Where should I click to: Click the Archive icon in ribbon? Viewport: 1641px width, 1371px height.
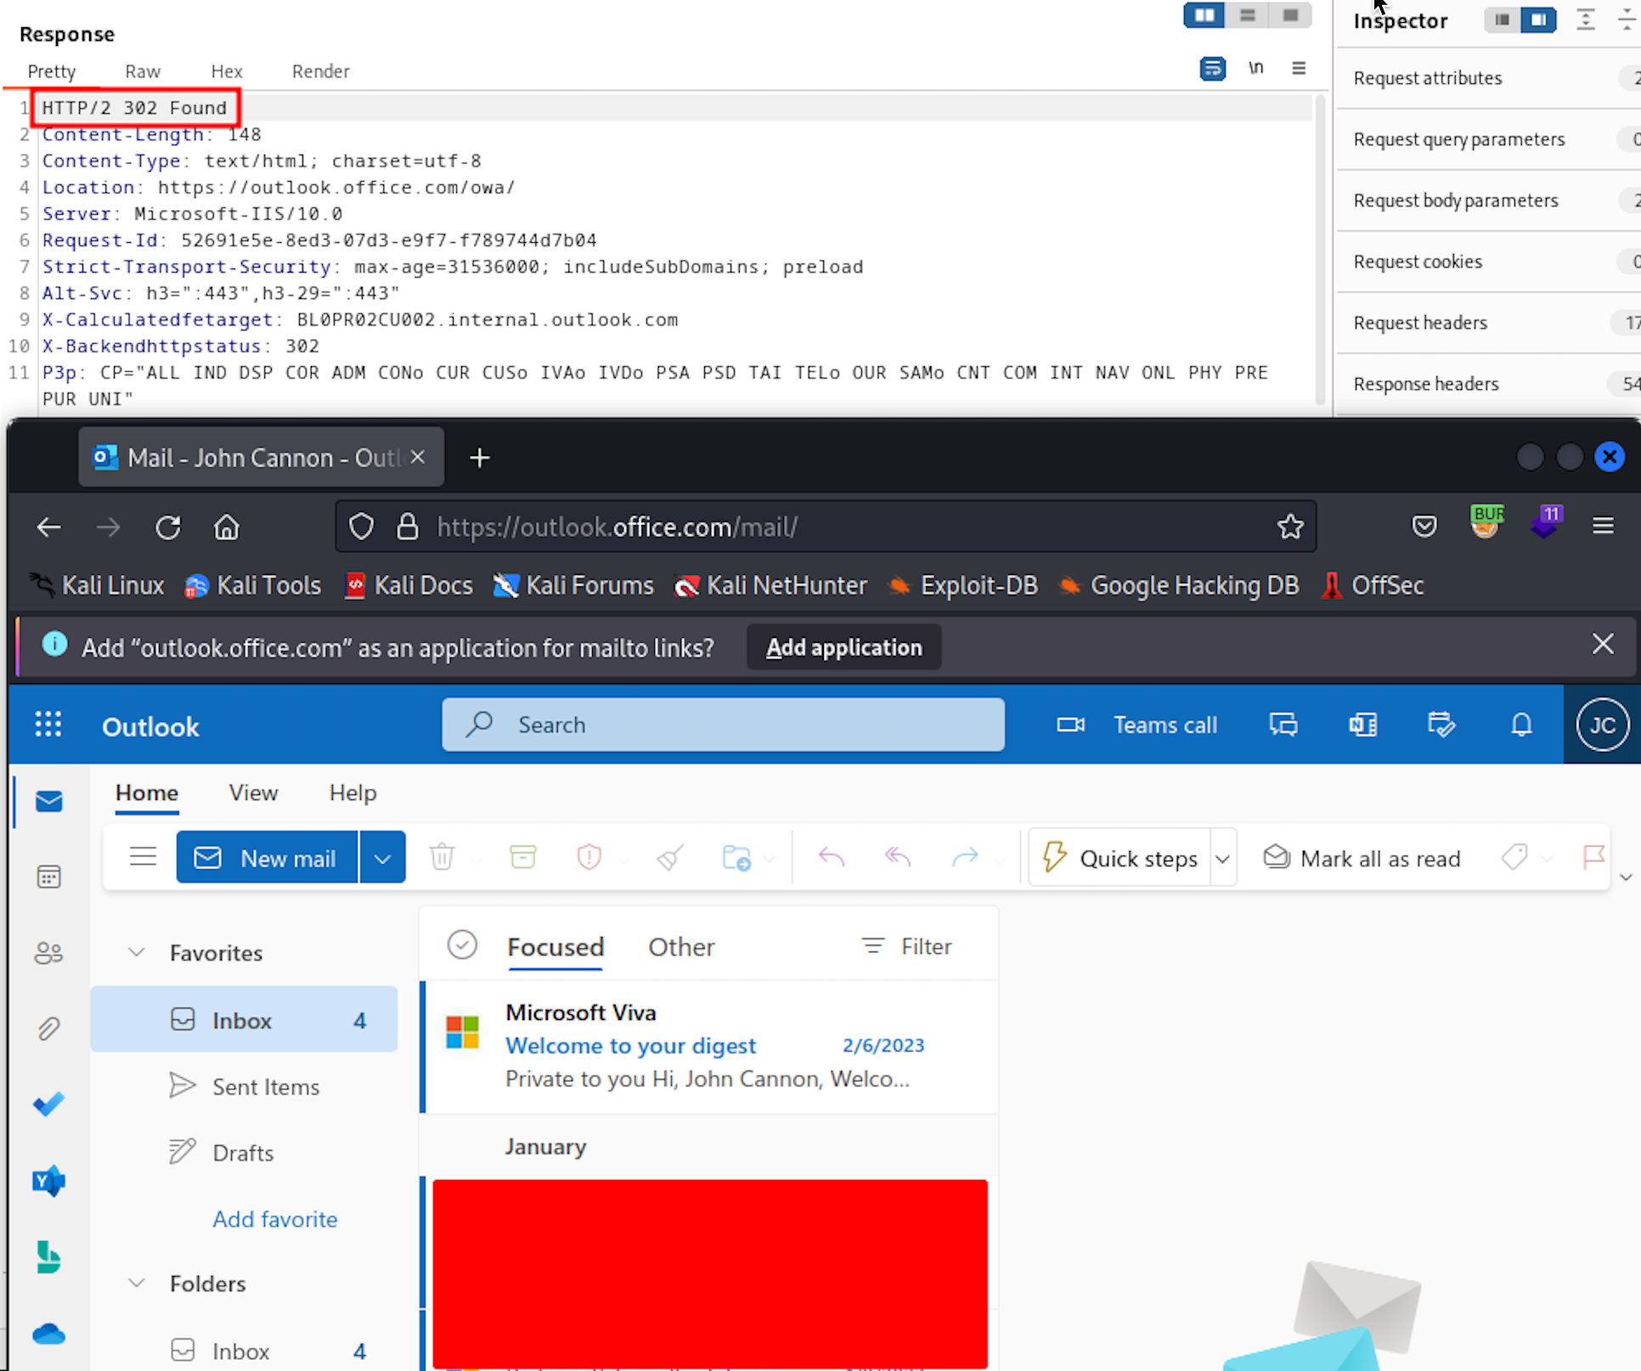(522, 856)
